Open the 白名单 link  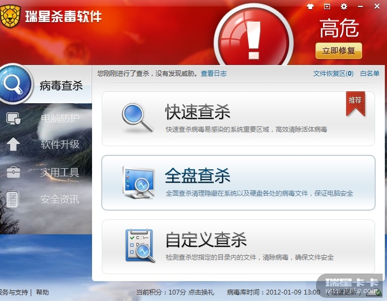[x=370, y=74]
